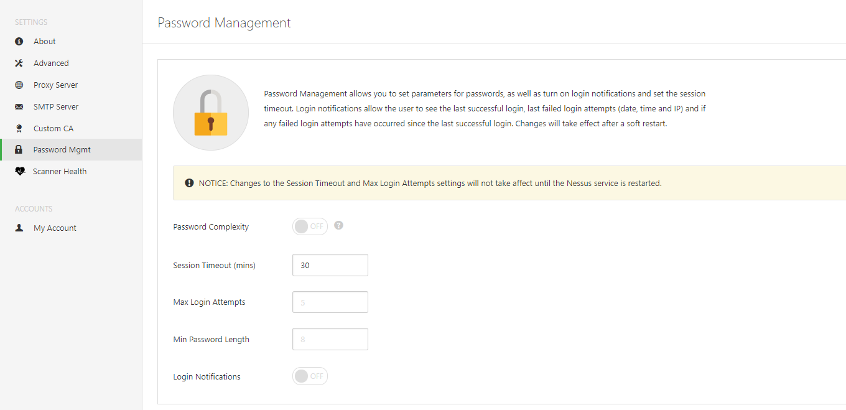Focus the Max Login Attempts field
Viewport: 846px width, 410px height.
(330, 302)
